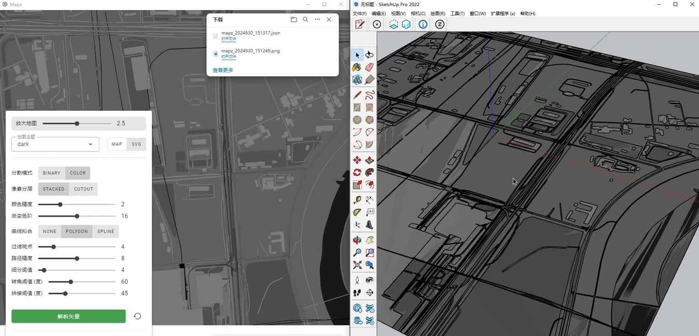Adjust the 放大地图 zoom slider
This screenshot has height=336, width=699.
point(77,124)
